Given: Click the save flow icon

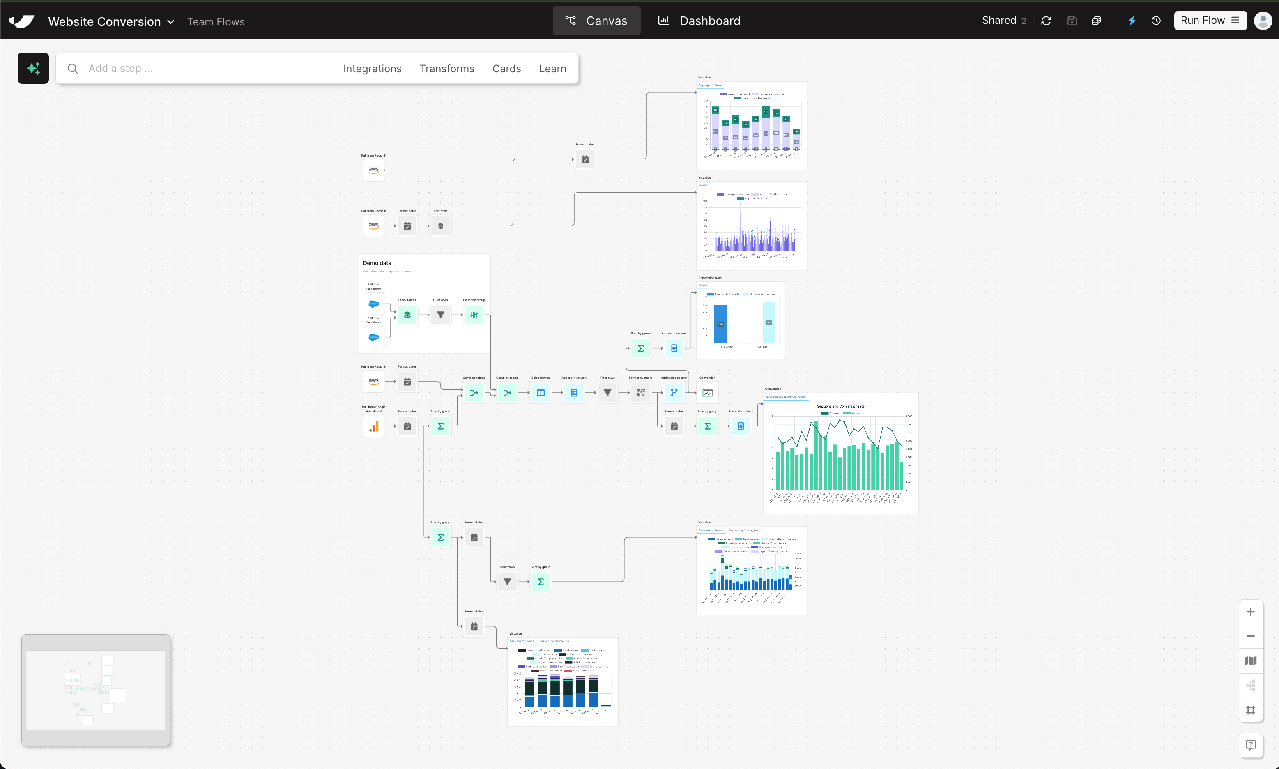Looking at the screenshot, I should coord(1072,21).
